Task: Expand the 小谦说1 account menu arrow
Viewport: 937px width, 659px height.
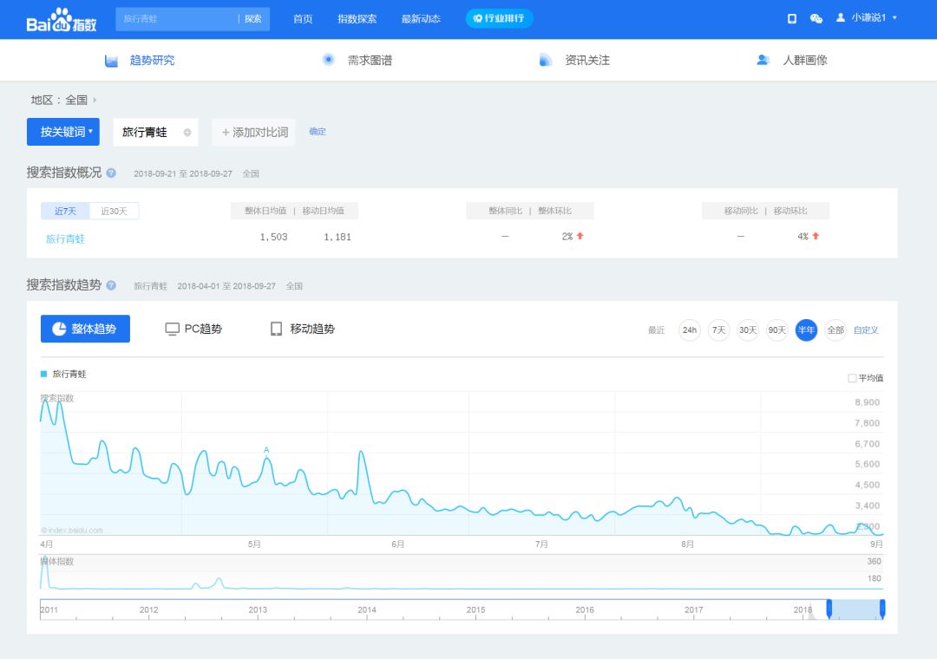Action: [x=894, y=18]
